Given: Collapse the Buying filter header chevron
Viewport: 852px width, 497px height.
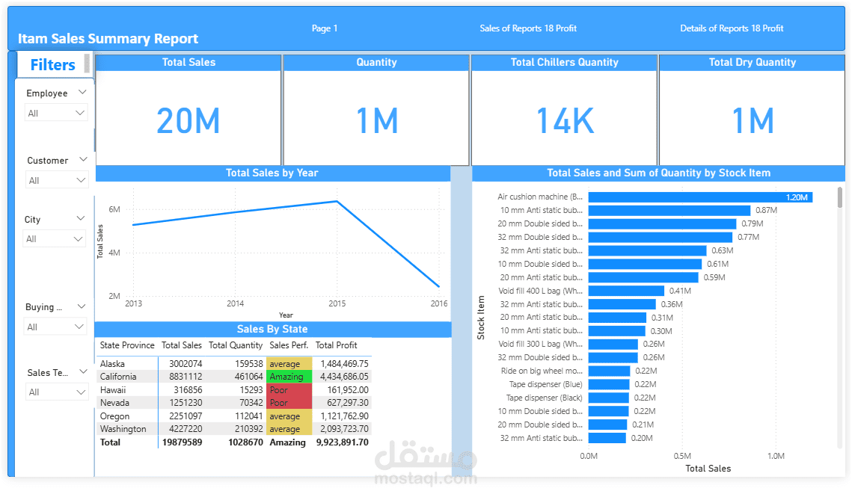Looking at the screenshot, I should pos(82,306).
